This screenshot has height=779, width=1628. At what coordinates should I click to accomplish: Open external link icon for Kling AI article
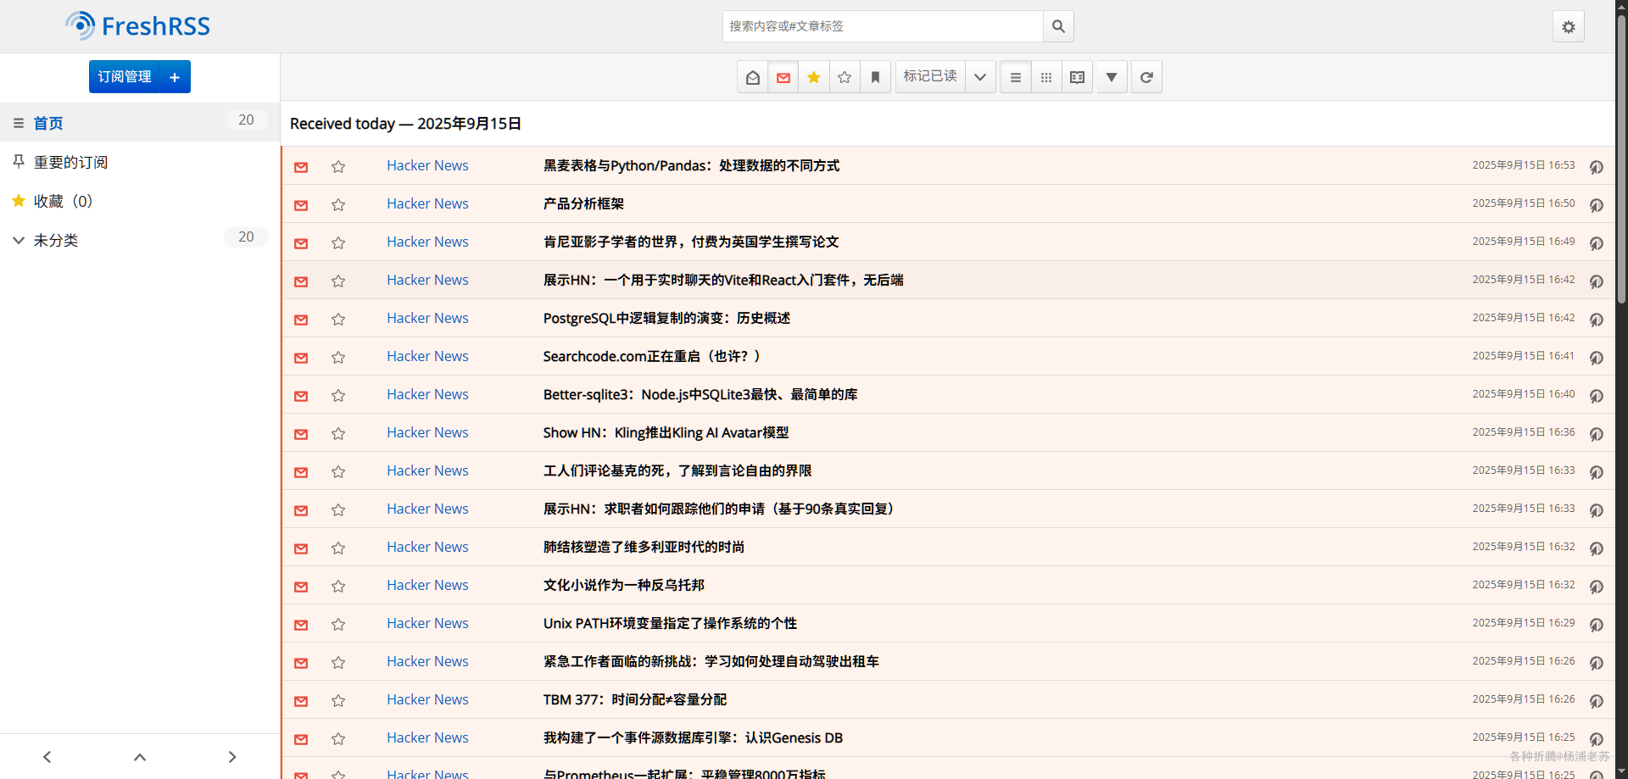(x=1596, y=433)
